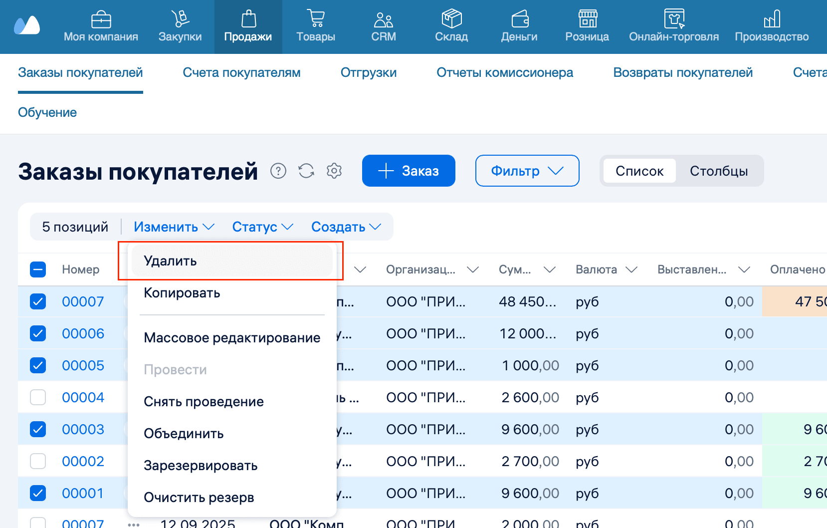Screen dimensions: 827x528
Task: Switch to Отгрузки tab
Action: click(x=369, y=73)
